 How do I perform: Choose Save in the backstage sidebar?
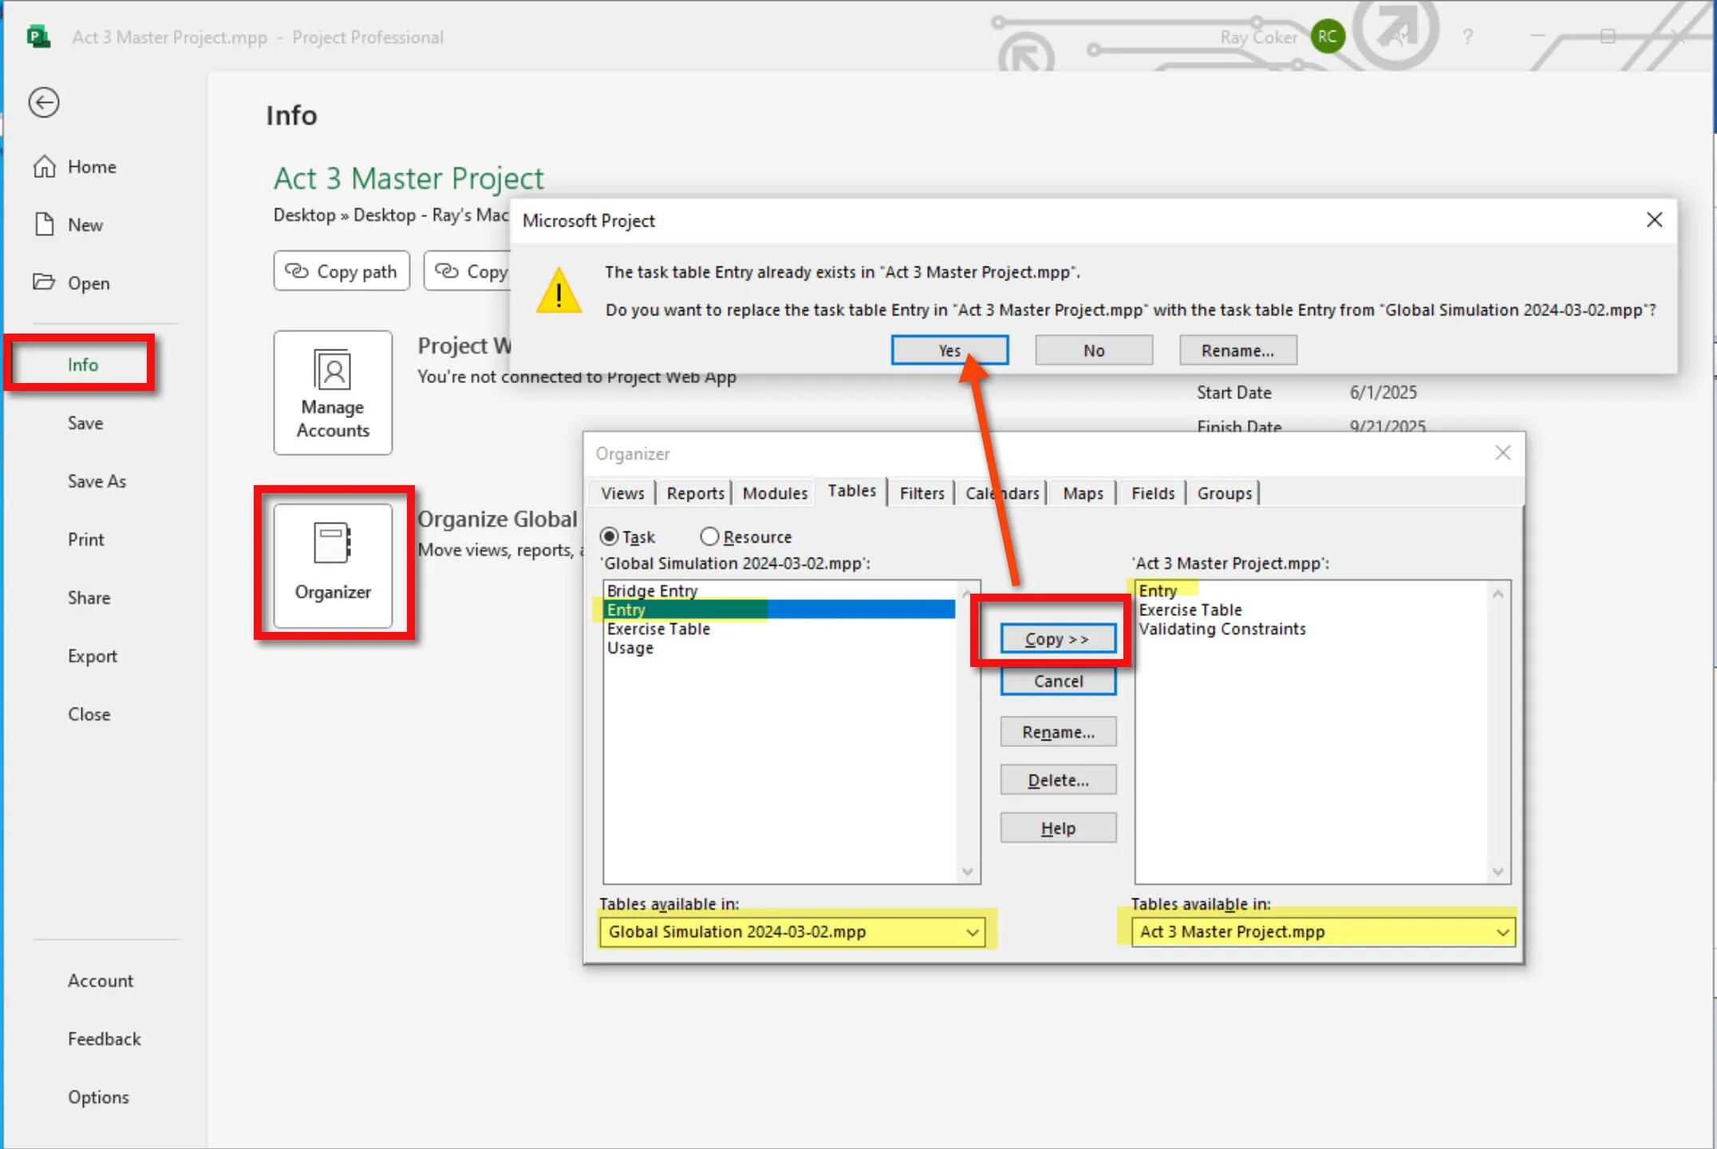85,423
